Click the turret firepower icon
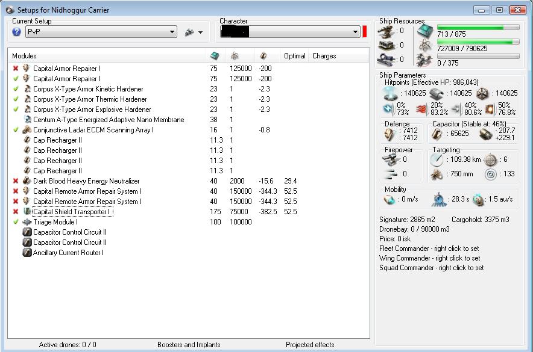Viewport: 533px width, 352px height. (x=391, y=159)
